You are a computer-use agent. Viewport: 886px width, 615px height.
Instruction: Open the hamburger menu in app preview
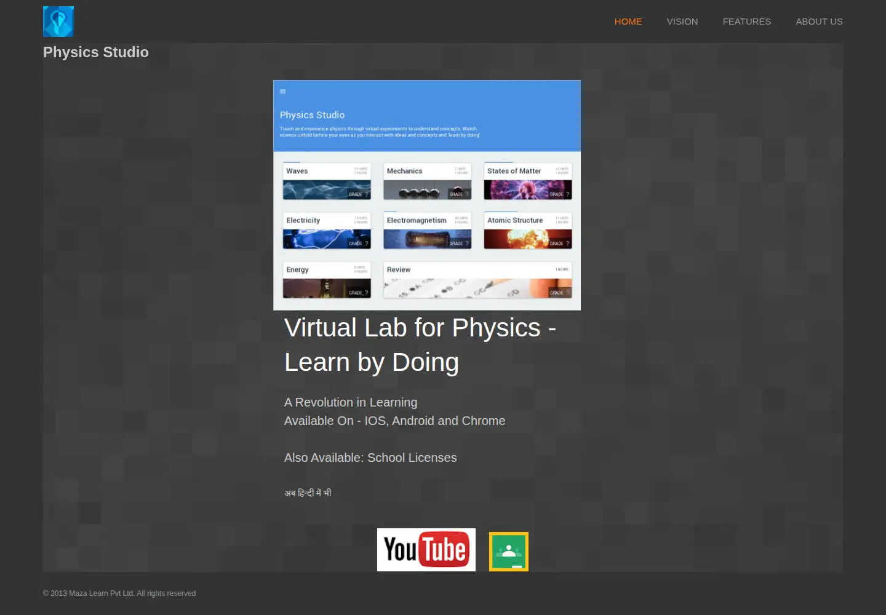[283, 92]
